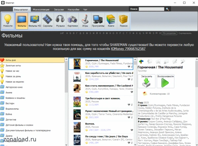Click lightbulb icon on Пункт назначения row
This screenshot has width=198, height=146.
click(x=132, y=117)
